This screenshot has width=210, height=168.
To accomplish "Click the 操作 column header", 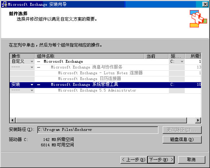I will 22,56.
